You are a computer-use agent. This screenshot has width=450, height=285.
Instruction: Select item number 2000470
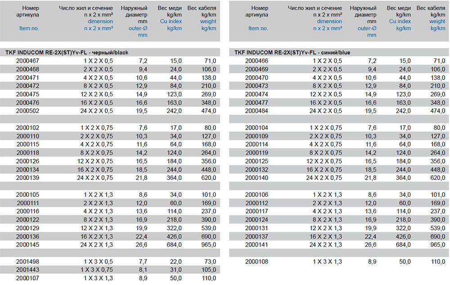tap(256, 77)
